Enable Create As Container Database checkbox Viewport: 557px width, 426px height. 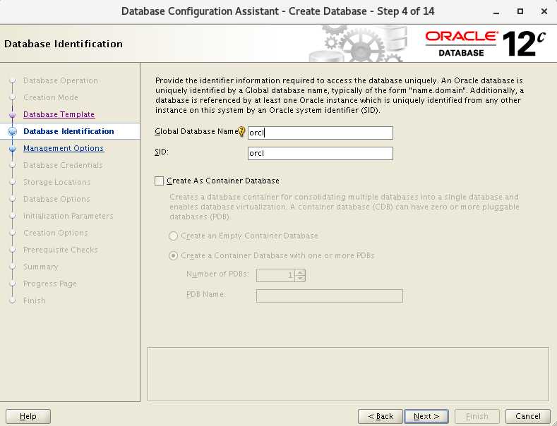coord(159,181)
